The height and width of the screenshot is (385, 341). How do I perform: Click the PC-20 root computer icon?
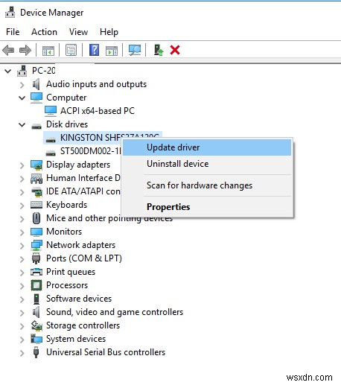(22, 71)
